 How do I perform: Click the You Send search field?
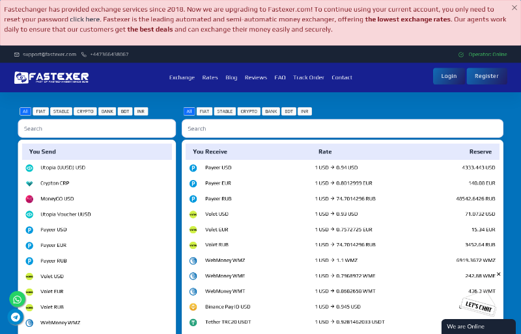[96, 129]
